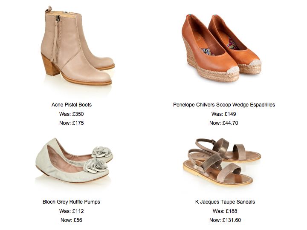
Task: Click the K Jacques Taupe Sandals title
Action: [225, 202]
